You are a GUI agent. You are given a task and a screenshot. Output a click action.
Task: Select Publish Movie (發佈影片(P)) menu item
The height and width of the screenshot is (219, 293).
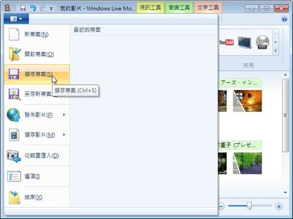(37, 115)
